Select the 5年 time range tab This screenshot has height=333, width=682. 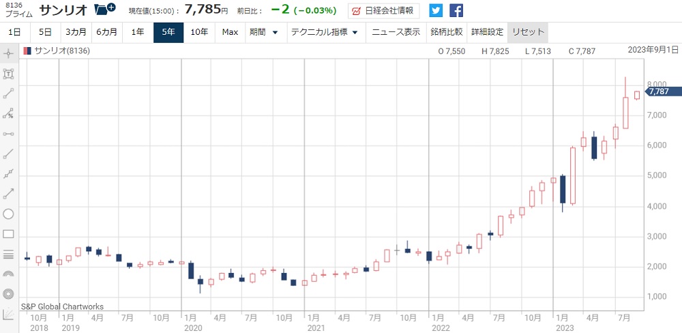(168, 32)
